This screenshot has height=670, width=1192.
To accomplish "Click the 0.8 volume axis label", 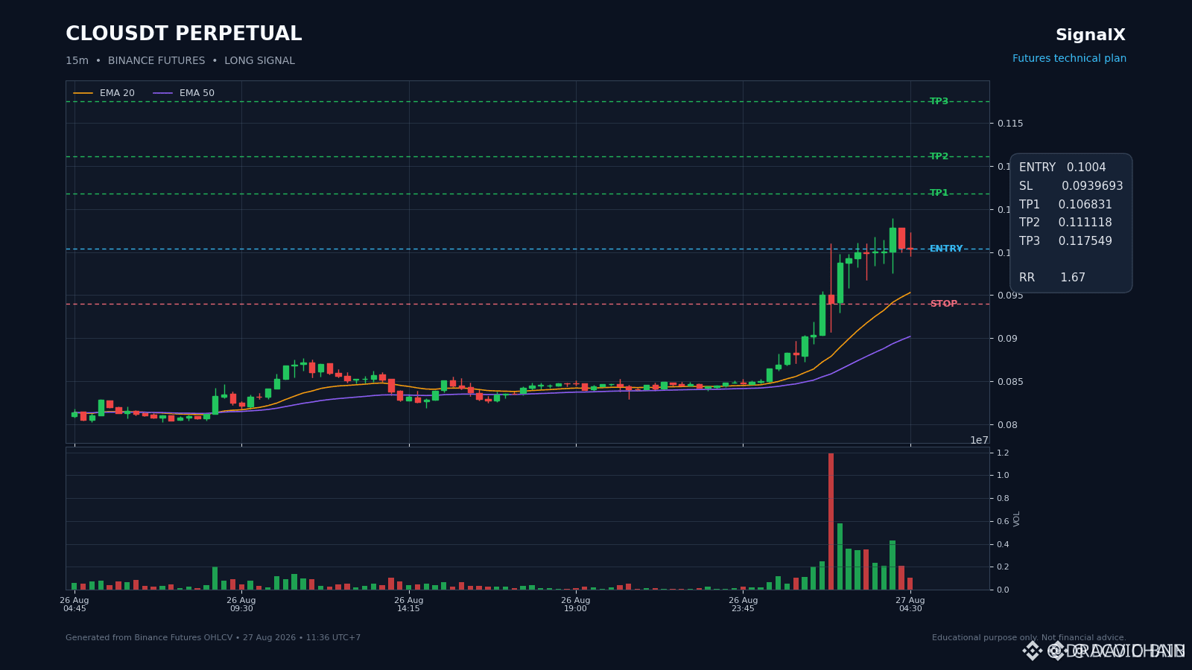I will (x=1003, y=499).
